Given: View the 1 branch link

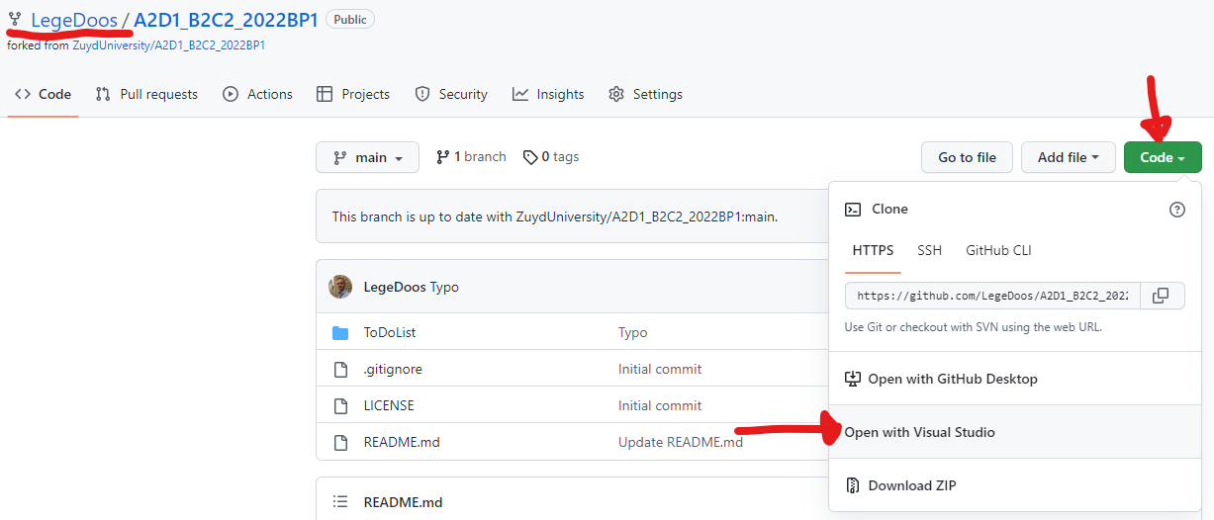Looking at the screenshot, I should 471,156.
